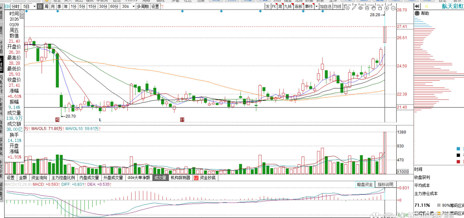Click the 加自选 button
Image resolution: width=464 pixels, height=218 pixels.
[x=325, y=6]
